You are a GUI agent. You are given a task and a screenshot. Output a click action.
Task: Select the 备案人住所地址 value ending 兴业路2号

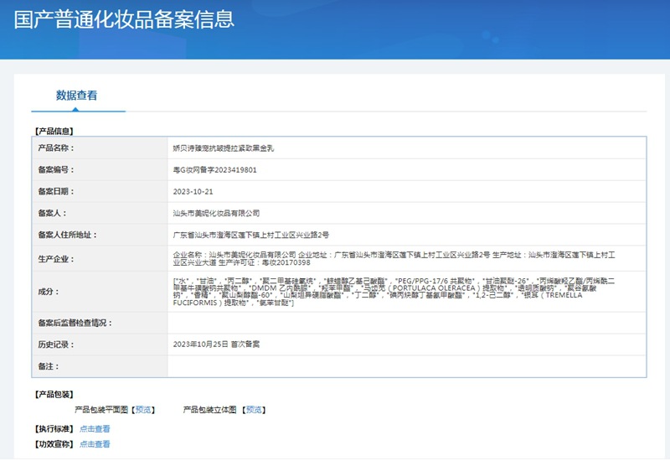[250, 235]
